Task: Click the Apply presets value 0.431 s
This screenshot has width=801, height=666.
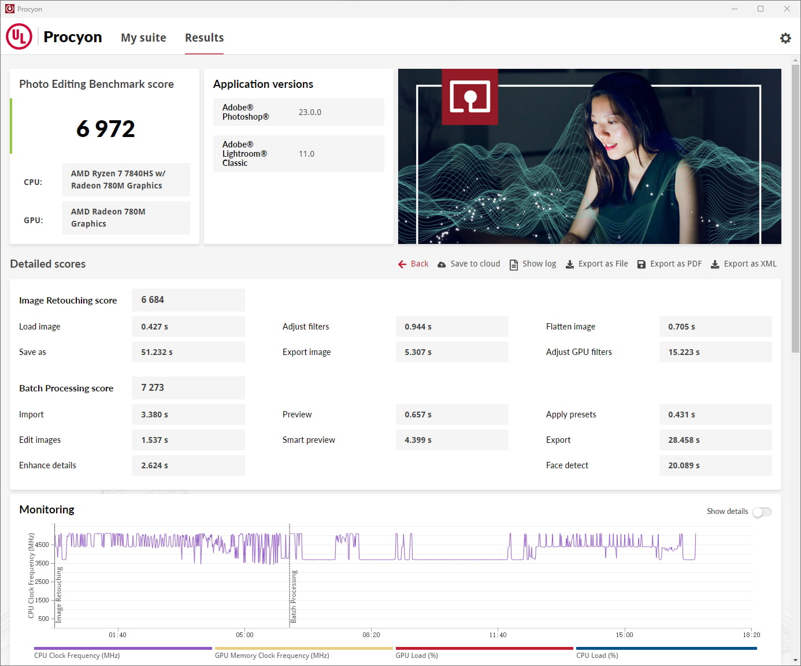Action: (715, 415)
